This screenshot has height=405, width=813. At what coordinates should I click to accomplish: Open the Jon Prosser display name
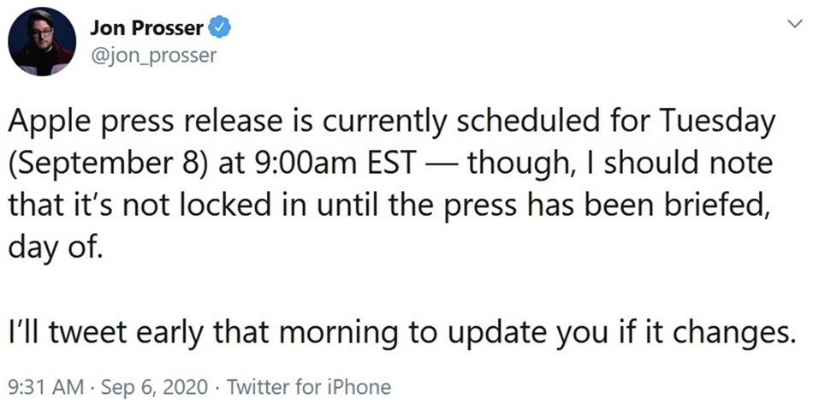coord(146,28)
